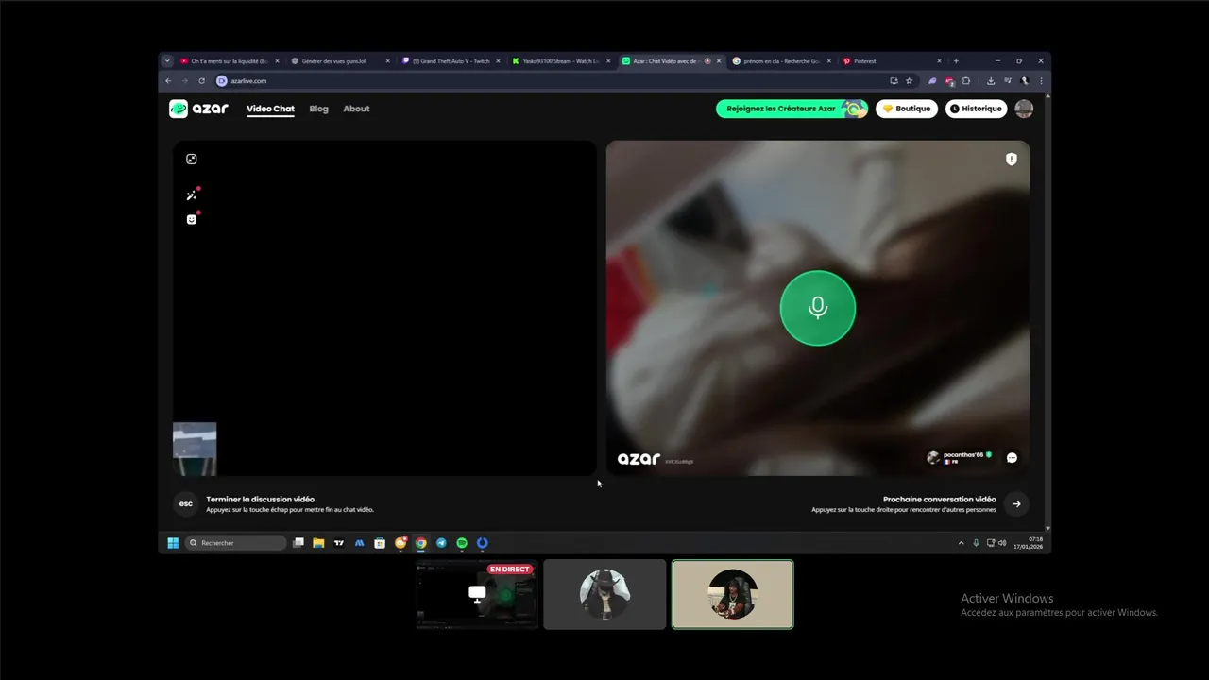
Task: Show hidden system tray icons
Action: coord(962,543)
